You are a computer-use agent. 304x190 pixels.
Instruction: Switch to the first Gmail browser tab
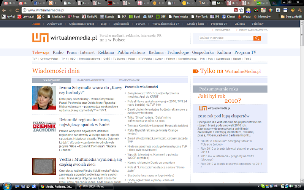tap(9, 3)
